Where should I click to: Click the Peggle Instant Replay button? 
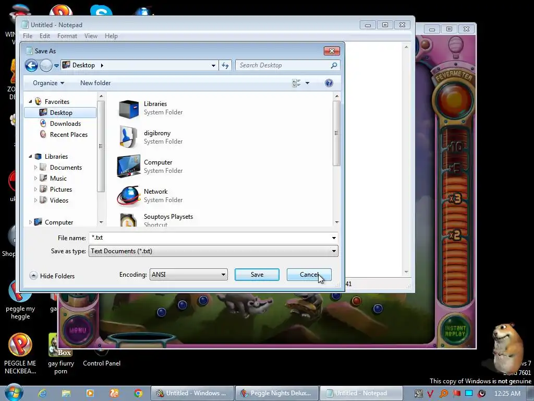pos(455,331)
